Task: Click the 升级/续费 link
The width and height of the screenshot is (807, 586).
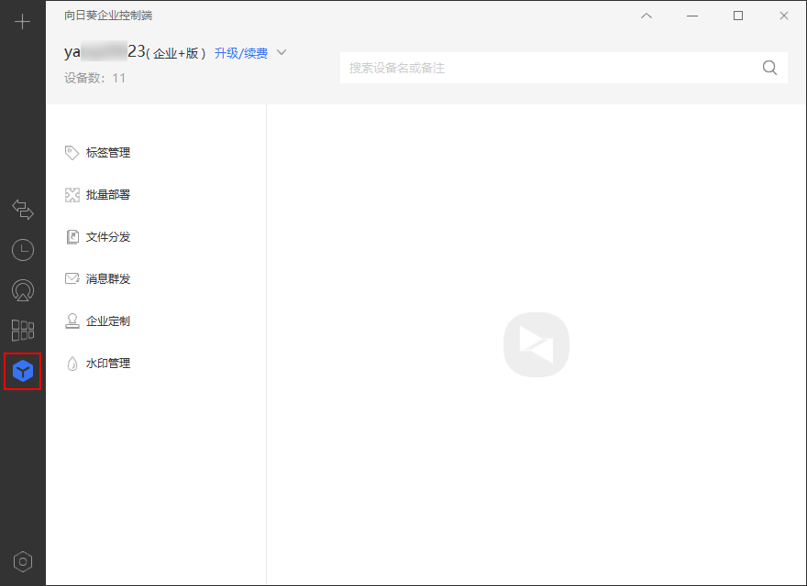Action: click(241, 53)
